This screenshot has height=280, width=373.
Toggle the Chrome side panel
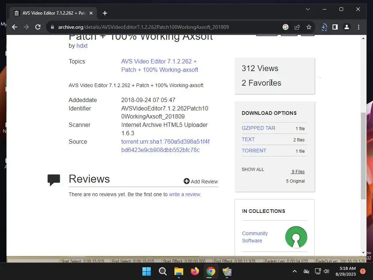coord(335,27)
